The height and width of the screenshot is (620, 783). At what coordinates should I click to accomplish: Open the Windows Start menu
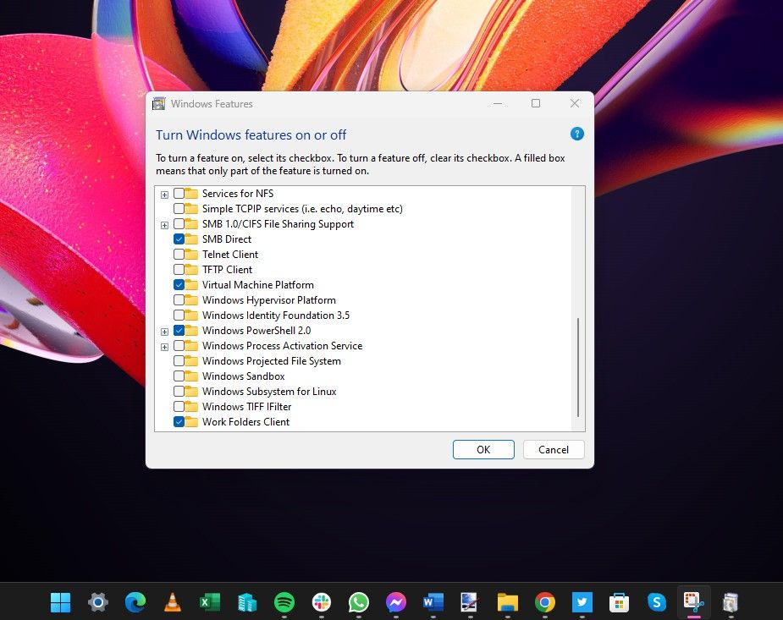[x=60, y=602]
